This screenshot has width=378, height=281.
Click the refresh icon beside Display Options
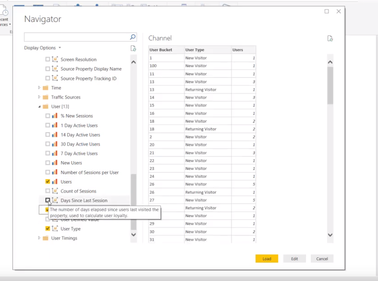click(133, 48)
